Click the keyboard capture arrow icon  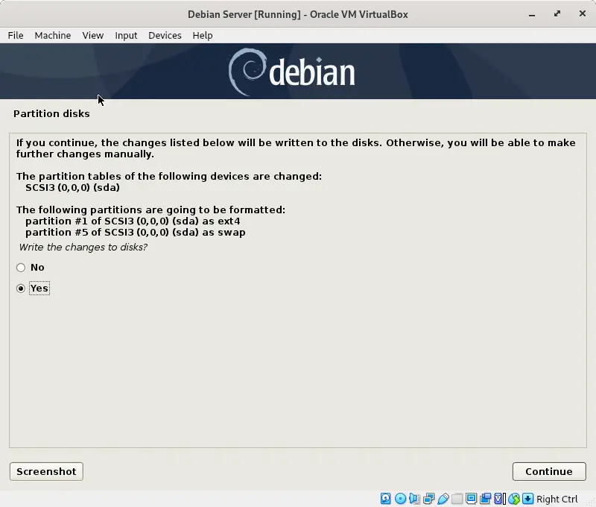pos(528,498)
